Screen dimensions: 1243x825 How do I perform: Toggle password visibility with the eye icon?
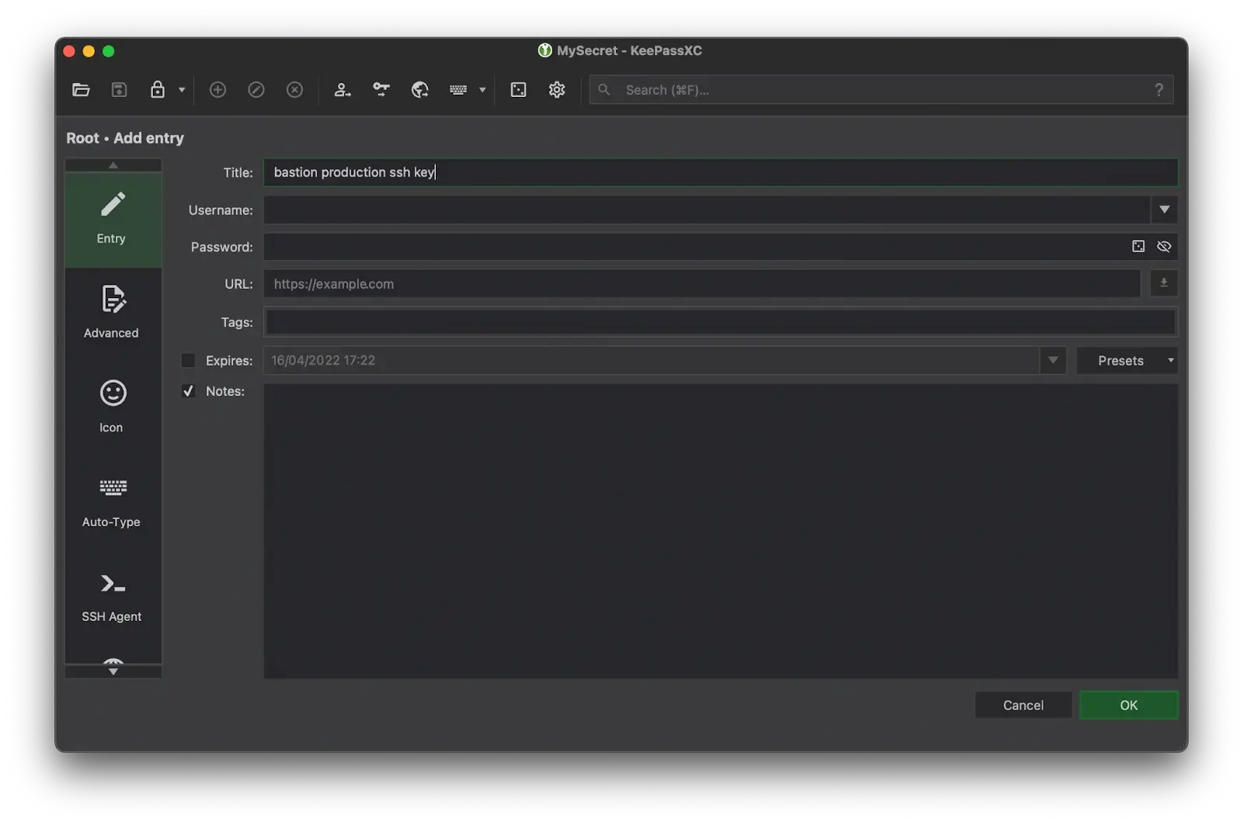pos(1163,246)
